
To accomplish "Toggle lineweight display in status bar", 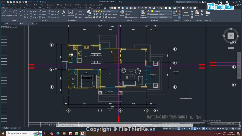I will coord(200,129).
